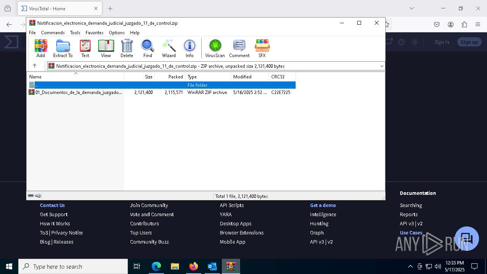Click the Delete trash icon
The image size is (487, 274).
(x=127, y=48)
